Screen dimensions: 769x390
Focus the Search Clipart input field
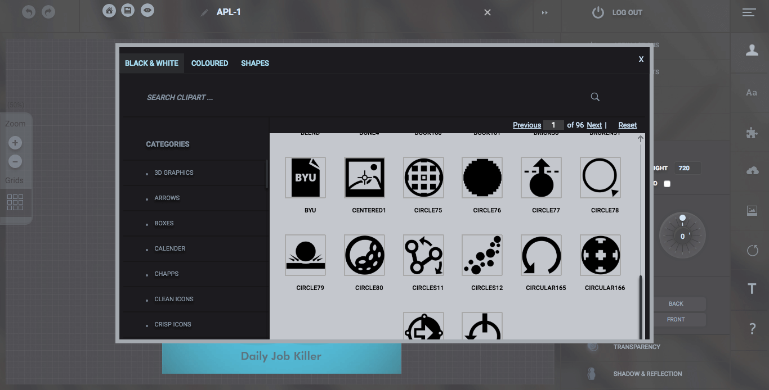[360, 97]
